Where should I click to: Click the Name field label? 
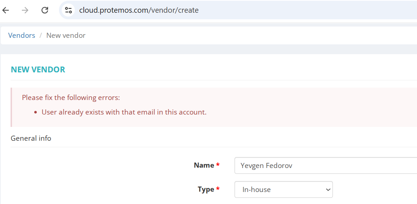click(x=204, y=165)
